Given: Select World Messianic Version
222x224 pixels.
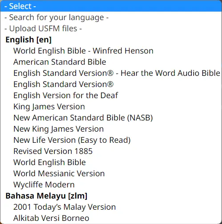Looking at the screenshot, I should click(x=111, y=174).
